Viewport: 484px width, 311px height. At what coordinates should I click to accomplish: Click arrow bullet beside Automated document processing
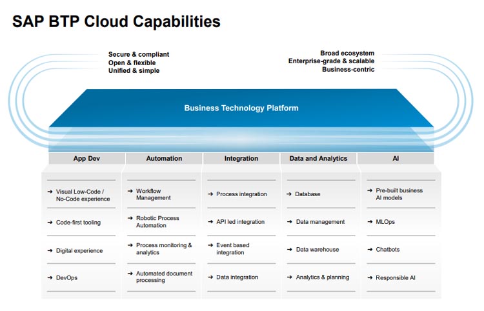click(x=130, y=274)
